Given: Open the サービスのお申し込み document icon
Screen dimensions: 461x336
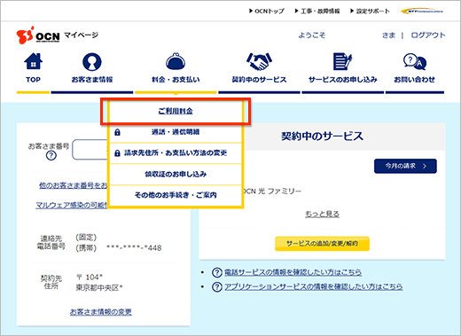Looking at the screenshot, I should click(x=342, y=61).
